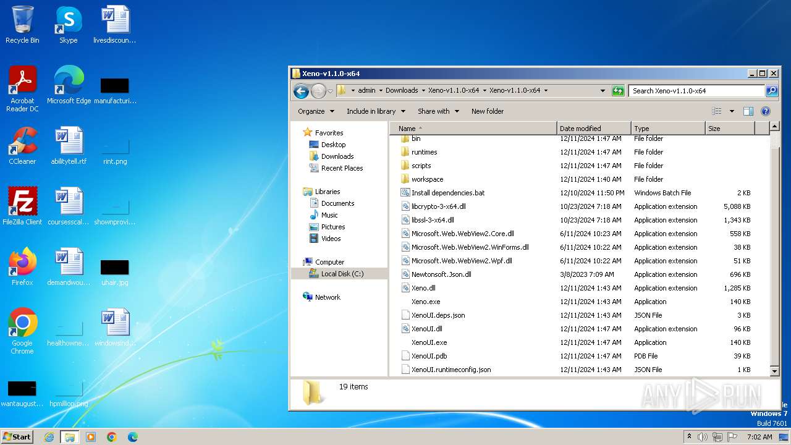The image size is (791, 445).
Task: Select Pictures library
Action: [x=333, y=227]
